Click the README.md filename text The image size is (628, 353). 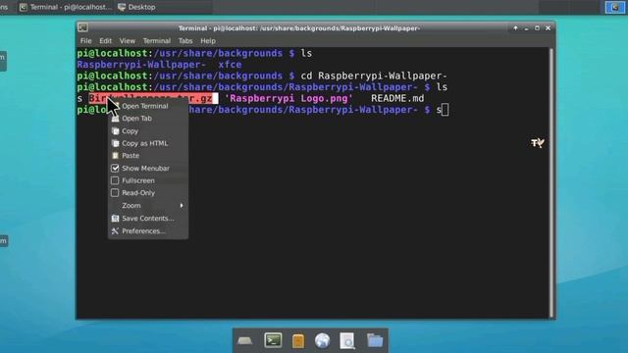coord(397,98)
